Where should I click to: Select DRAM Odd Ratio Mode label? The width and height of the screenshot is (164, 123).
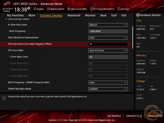coord(19,89)
